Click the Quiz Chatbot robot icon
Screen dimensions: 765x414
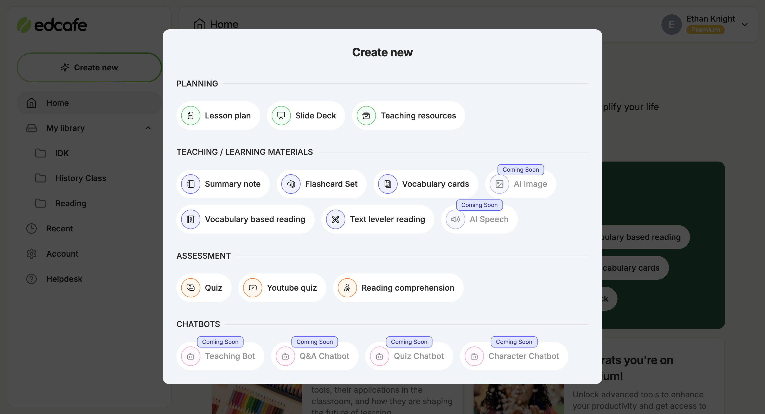[x=380, y=356]
